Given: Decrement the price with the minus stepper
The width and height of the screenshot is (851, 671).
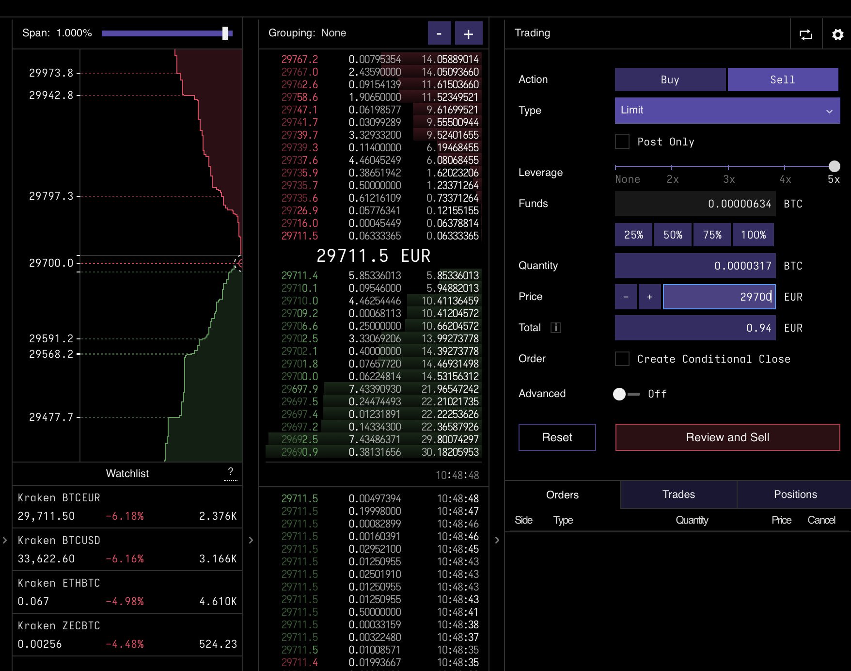Looking at the screenshot, I should 626,297.
